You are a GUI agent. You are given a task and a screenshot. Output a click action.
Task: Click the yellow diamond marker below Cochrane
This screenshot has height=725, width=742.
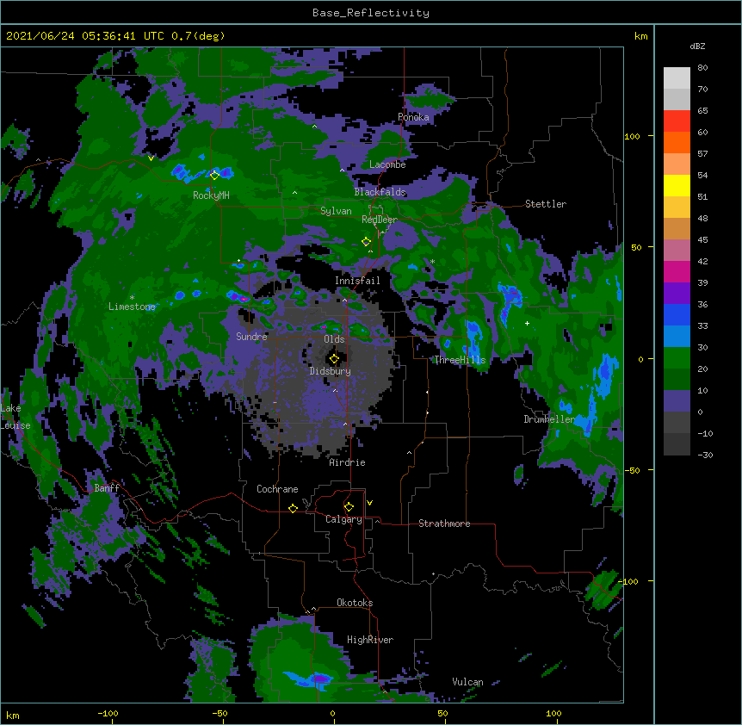point(293,508)
